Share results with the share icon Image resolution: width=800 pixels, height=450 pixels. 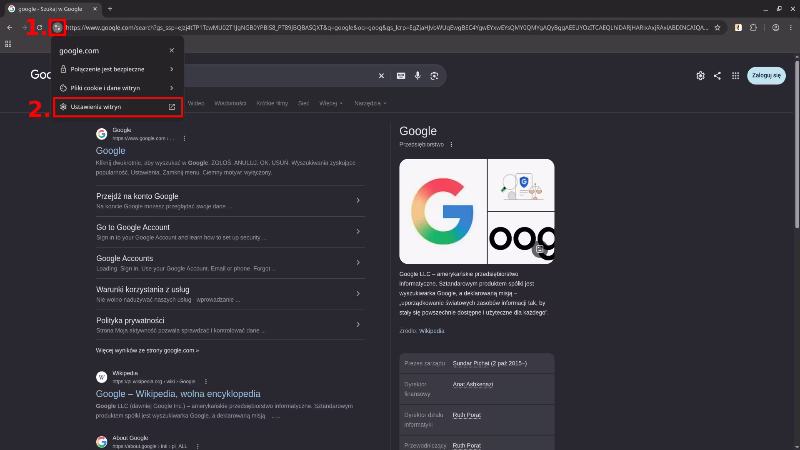click(717, 76)
